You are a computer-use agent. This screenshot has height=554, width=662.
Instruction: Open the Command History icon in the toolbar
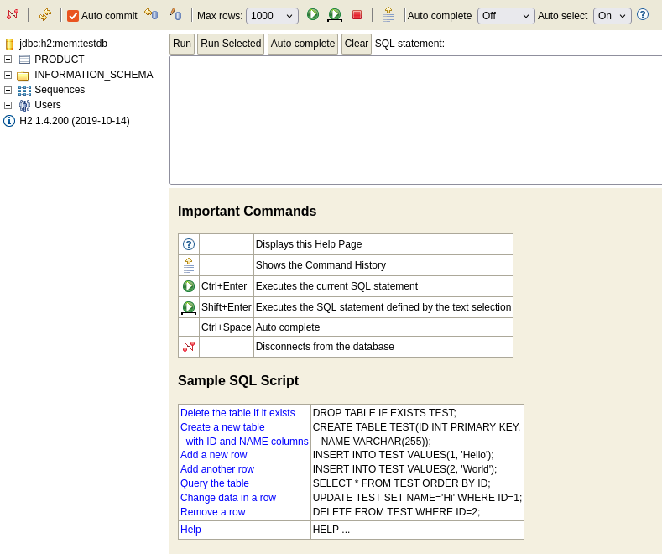(388, 14)
